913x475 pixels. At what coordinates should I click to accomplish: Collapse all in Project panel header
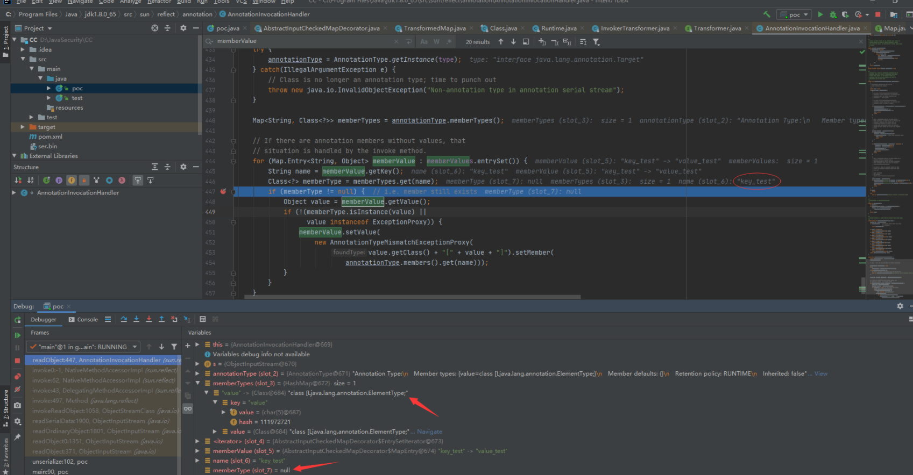167,28
